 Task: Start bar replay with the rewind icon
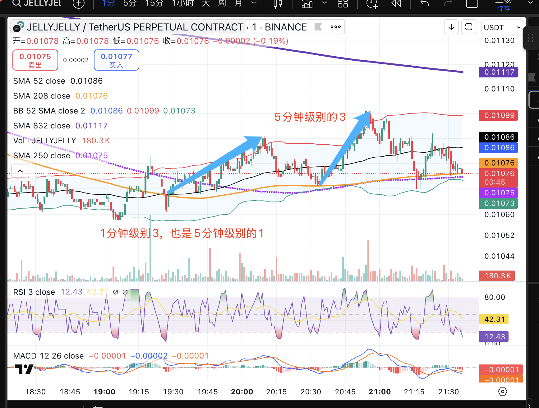(x=396, y=3)
